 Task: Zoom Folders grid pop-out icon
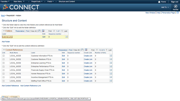39,31
